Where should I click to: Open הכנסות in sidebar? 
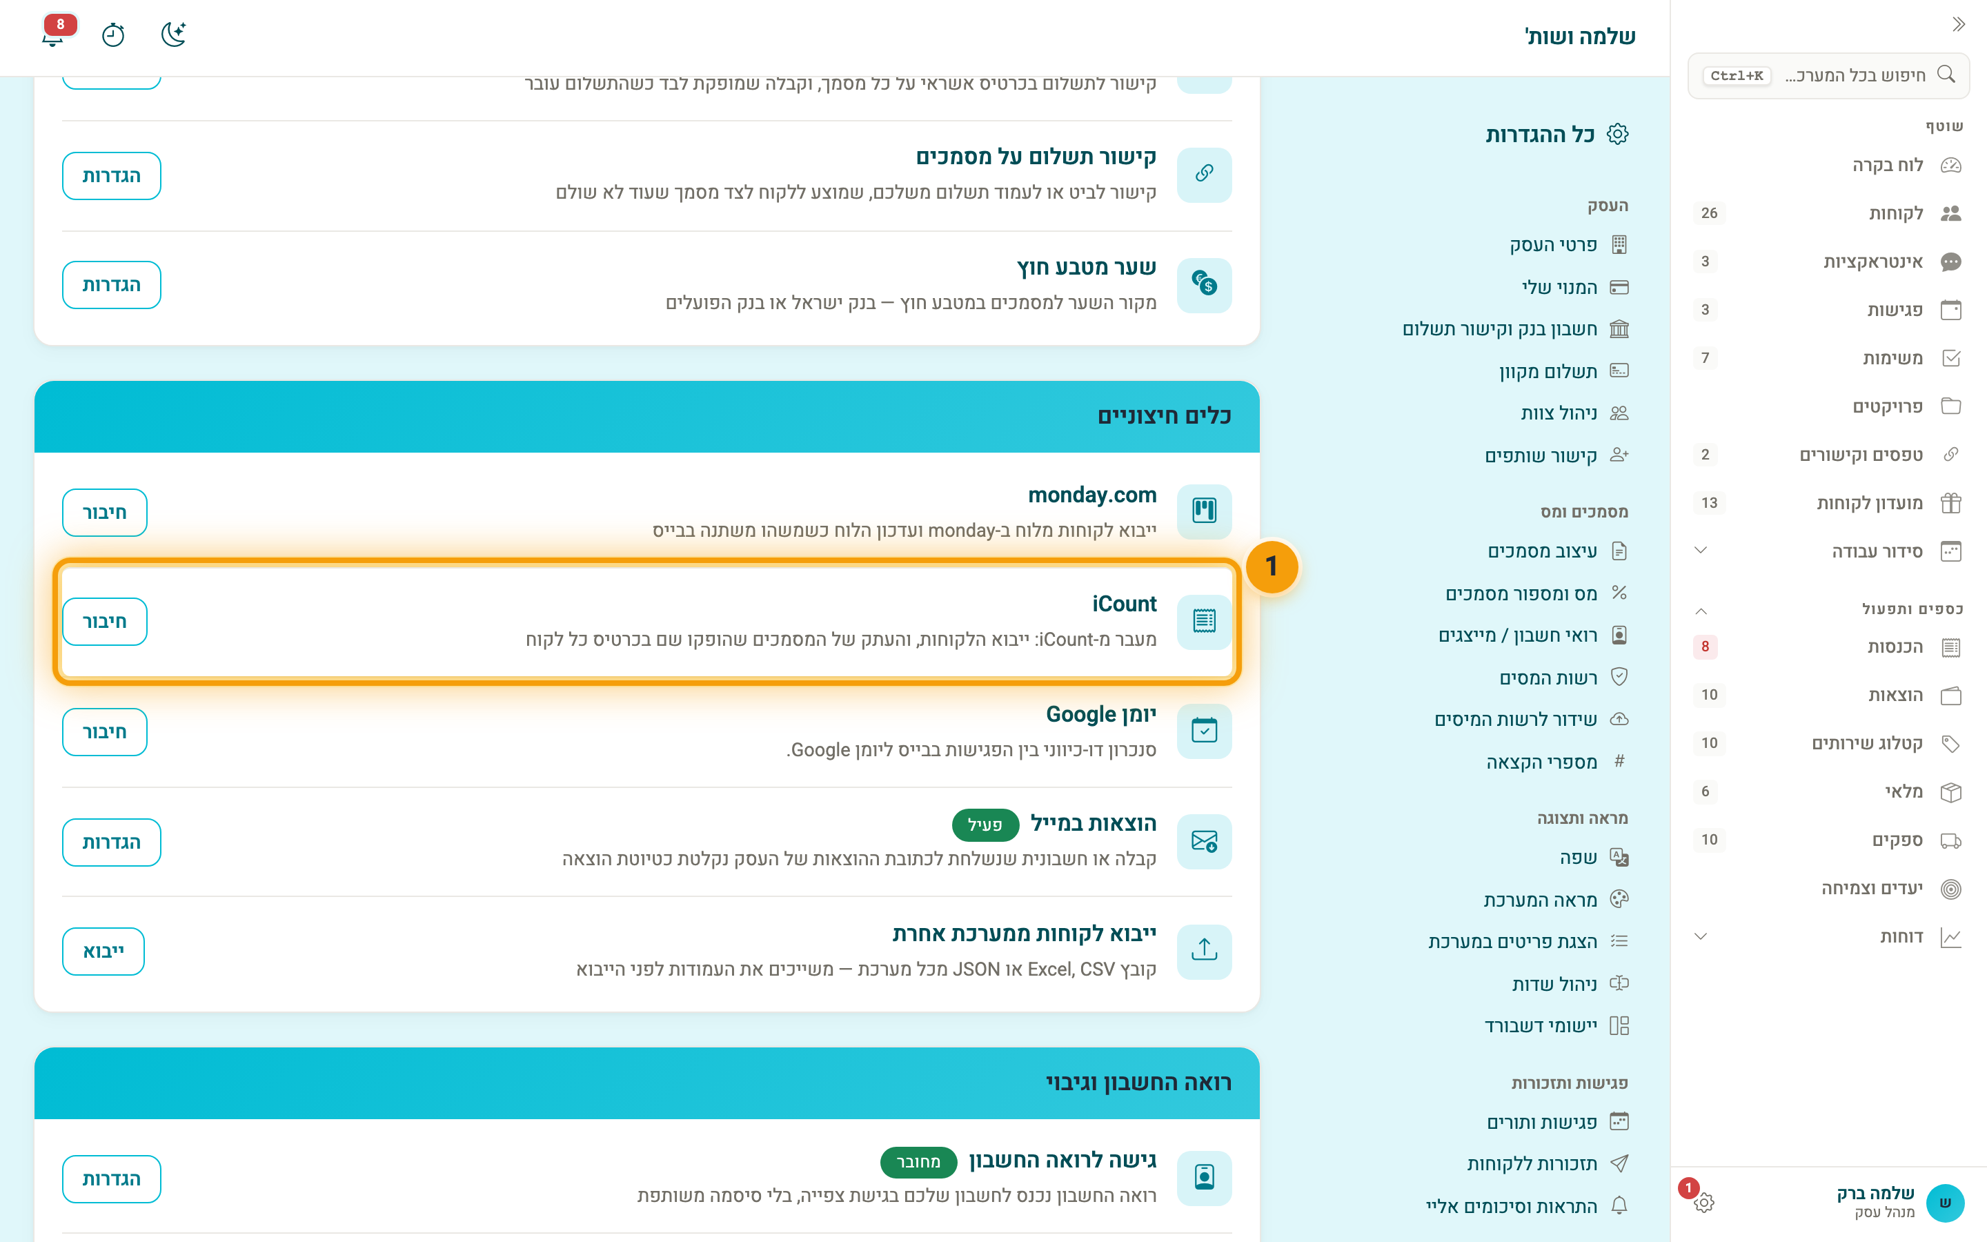point(1828,647)
